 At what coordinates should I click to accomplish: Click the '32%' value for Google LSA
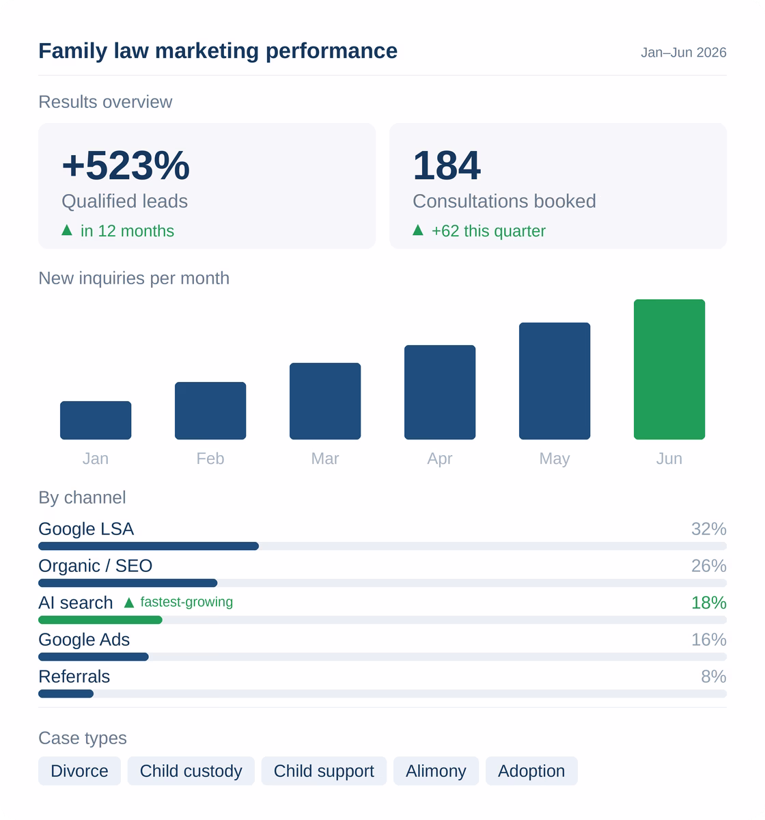pyautogui.click(x=709, y=529)
